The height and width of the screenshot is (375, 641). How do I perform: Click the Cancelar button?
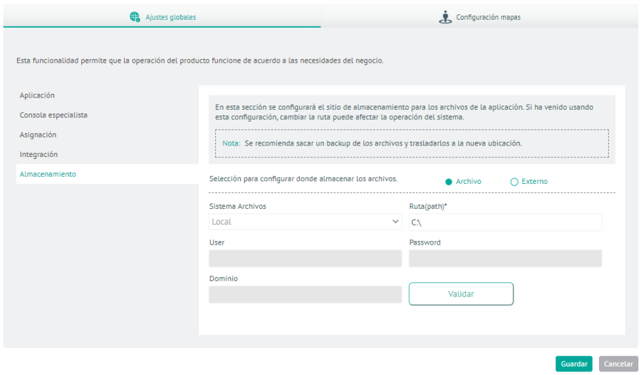[618, 364]
